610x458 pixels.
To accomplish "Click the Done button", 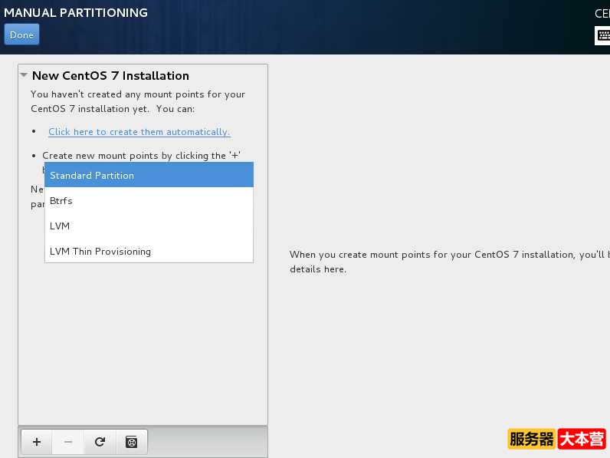I will click(21, 35).
